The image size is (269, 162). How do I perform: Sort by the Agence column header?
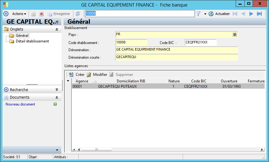coord(82,81)
